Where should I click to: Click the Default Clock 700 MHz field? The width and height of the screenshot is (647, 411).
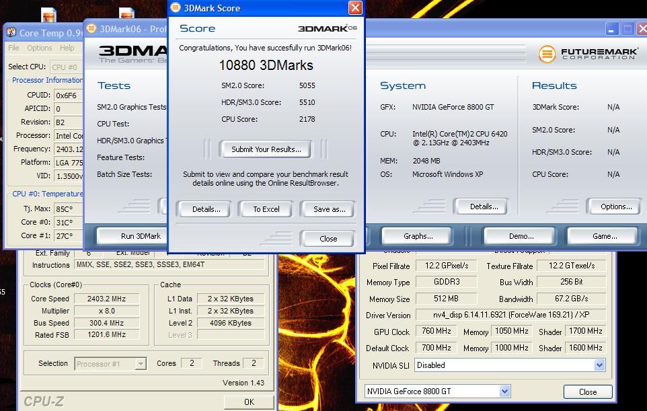436,348
